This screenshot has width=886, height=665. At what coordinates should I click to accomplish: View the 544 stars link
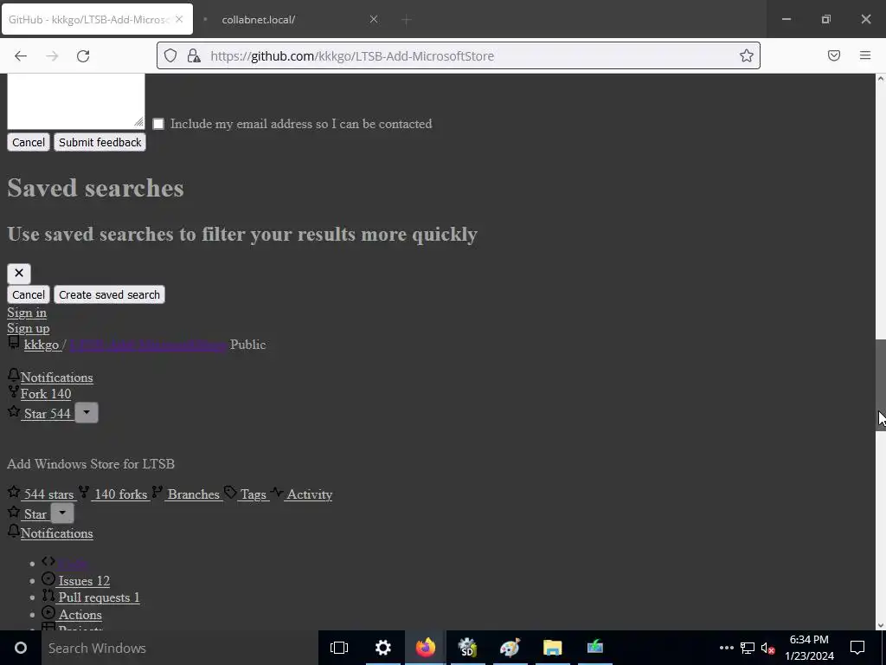[48, 494]
